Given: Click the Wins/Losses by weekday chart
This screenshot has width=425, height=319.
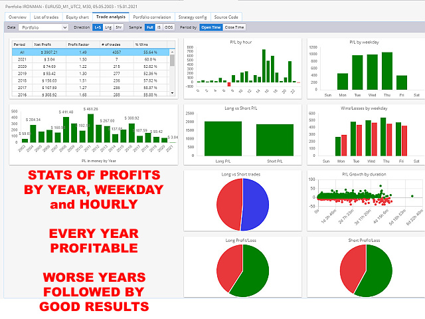Looking at the screenshot, I should (366, 134).
